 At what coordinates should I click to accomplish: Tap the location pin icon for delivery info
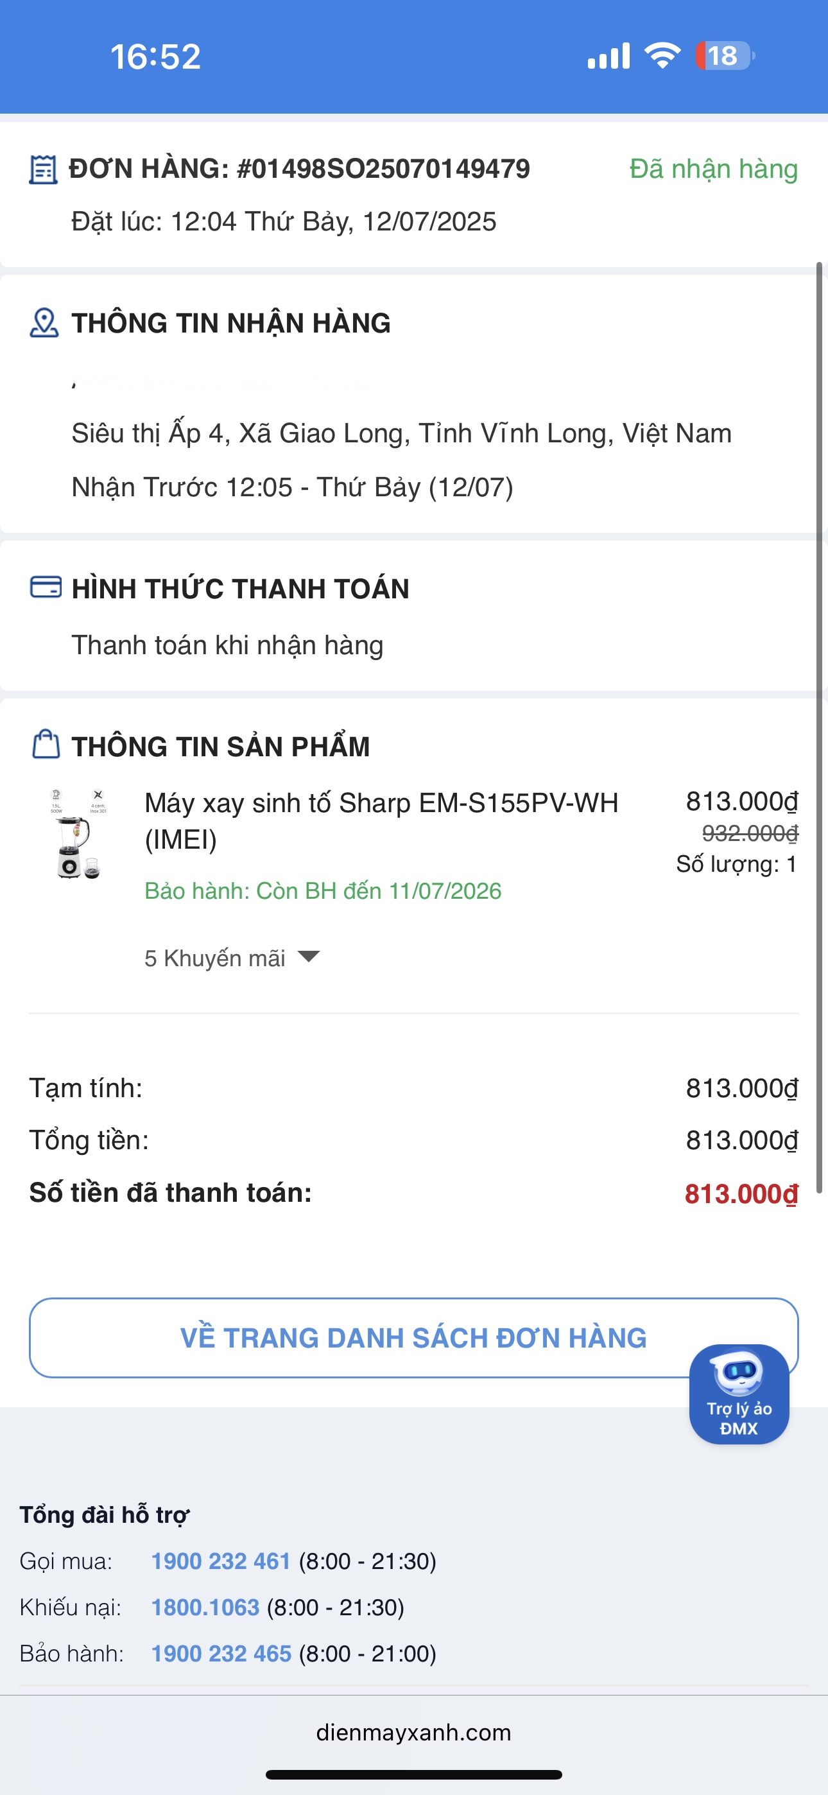[44, 324]
